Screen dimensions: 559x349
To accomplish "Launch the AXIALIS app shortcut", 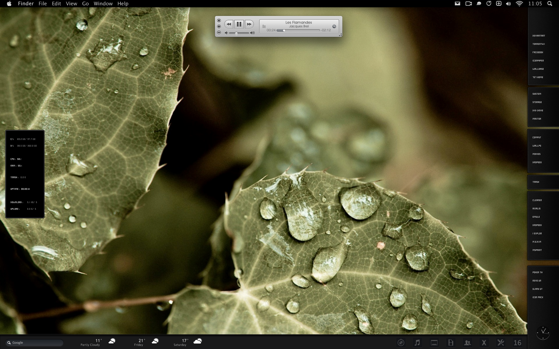I will [x=536, y=209].
